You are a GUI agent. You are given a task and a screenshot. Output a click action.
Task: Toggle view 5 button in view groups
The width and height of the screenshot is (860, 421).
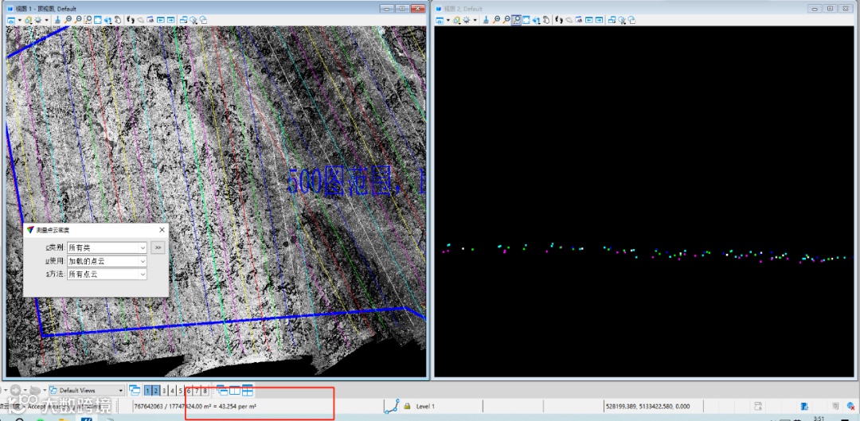pos(181,390)
